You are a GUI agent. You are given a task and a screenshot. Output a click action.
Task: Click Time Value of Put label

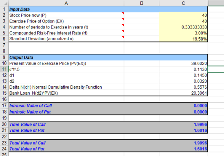pyautogui.click(x=27, y=130)
